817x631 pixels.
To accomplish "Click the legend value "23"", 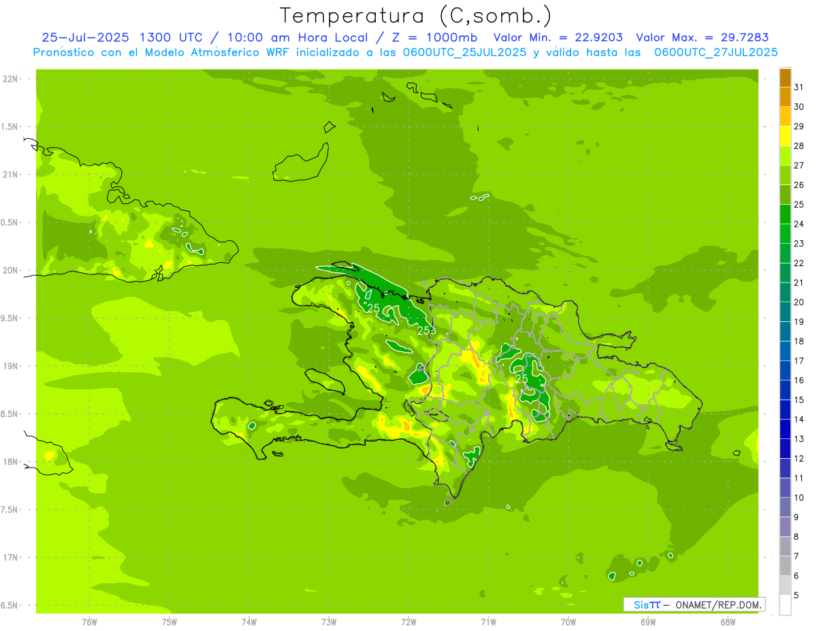I will [x=799, y=243].
